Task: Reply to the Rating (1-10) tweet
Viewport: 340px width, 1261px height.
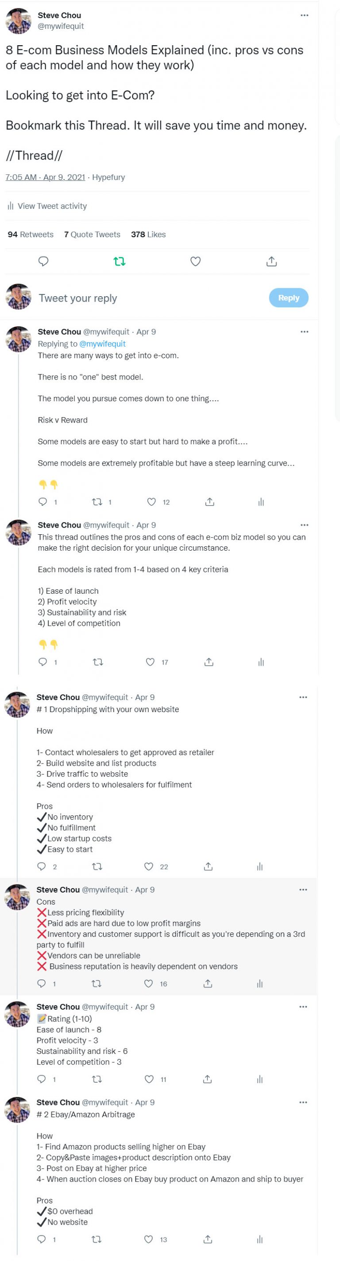Action: 42,1079
